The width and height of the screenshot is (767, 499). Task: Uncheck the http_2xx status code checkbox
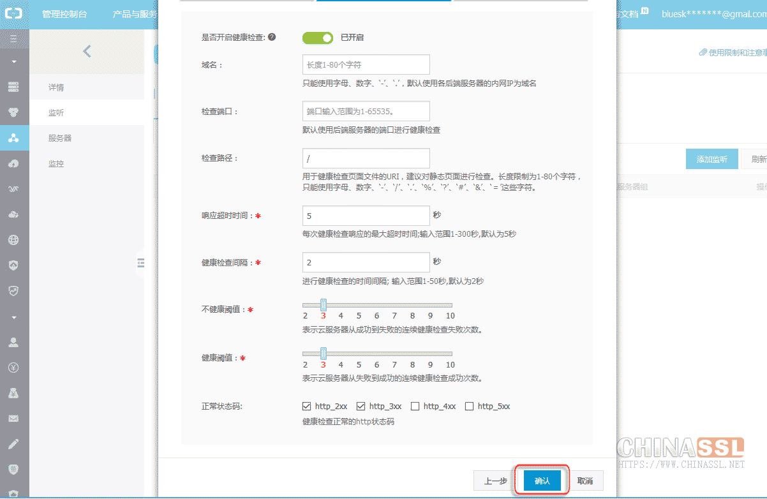[306, 406]
